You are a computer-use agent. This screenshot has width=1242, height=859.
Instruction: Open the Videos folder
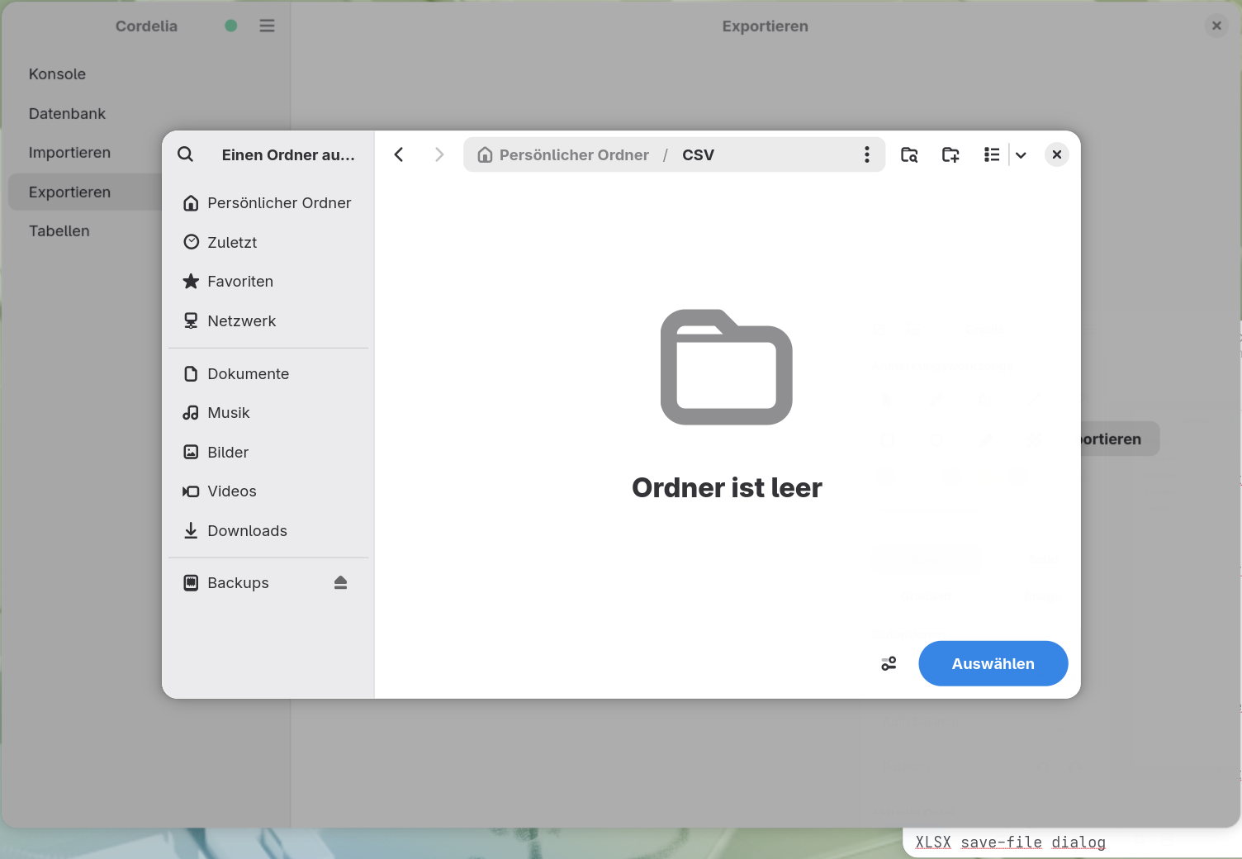point(268,491)
